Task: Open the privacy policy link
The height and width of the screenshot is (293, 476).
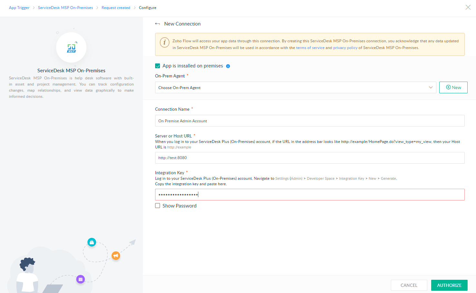Action: point(345,48)
